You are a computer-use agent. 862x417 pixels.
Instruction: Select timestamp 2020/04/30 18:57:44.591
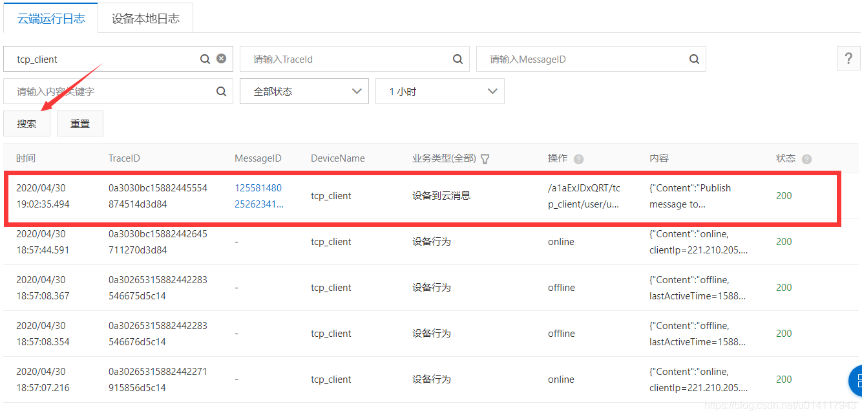tap(43, 242)
